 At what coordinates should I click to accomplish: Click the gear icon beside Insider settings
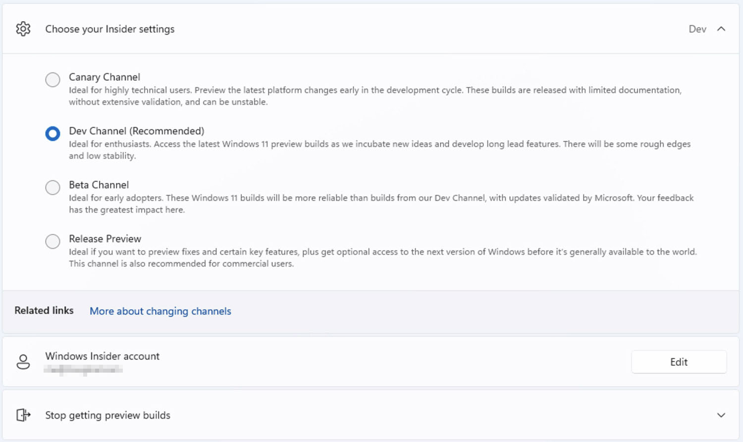click(x=23, y=29)
